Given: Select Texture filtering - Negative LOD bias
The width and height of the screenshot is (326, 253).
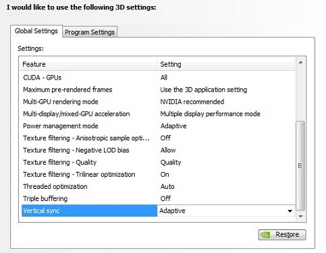Looking at the screenshot, I should coord(76,150).
